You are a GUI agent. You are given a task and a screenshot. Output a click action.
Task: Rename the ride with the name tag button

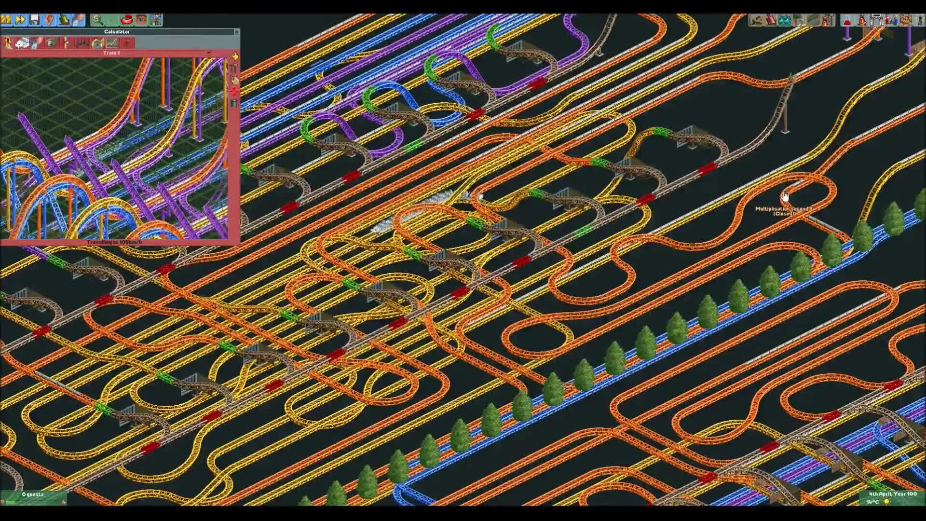pos(234,80)
